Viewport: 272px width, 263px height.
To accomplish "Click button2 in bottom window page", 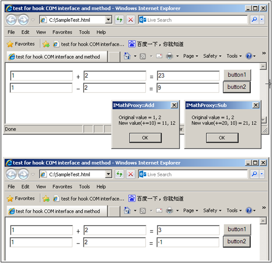I will pyautogui.click(x=237, y=242).
